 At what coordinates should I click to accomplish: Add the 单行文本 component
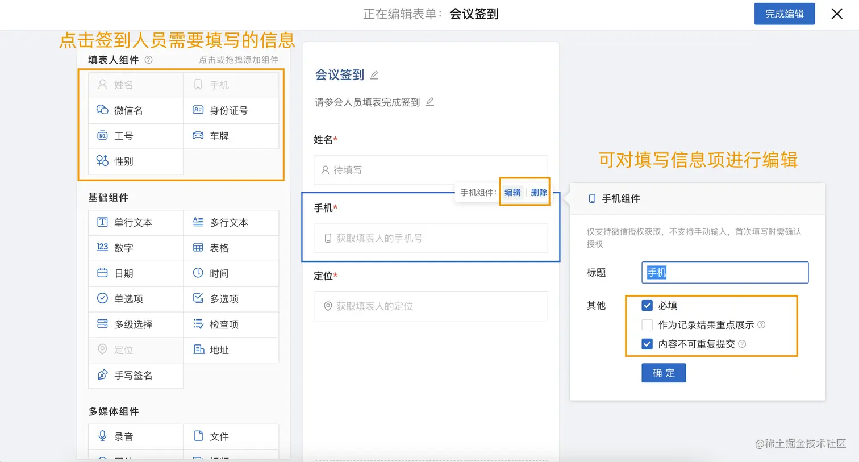136,222
